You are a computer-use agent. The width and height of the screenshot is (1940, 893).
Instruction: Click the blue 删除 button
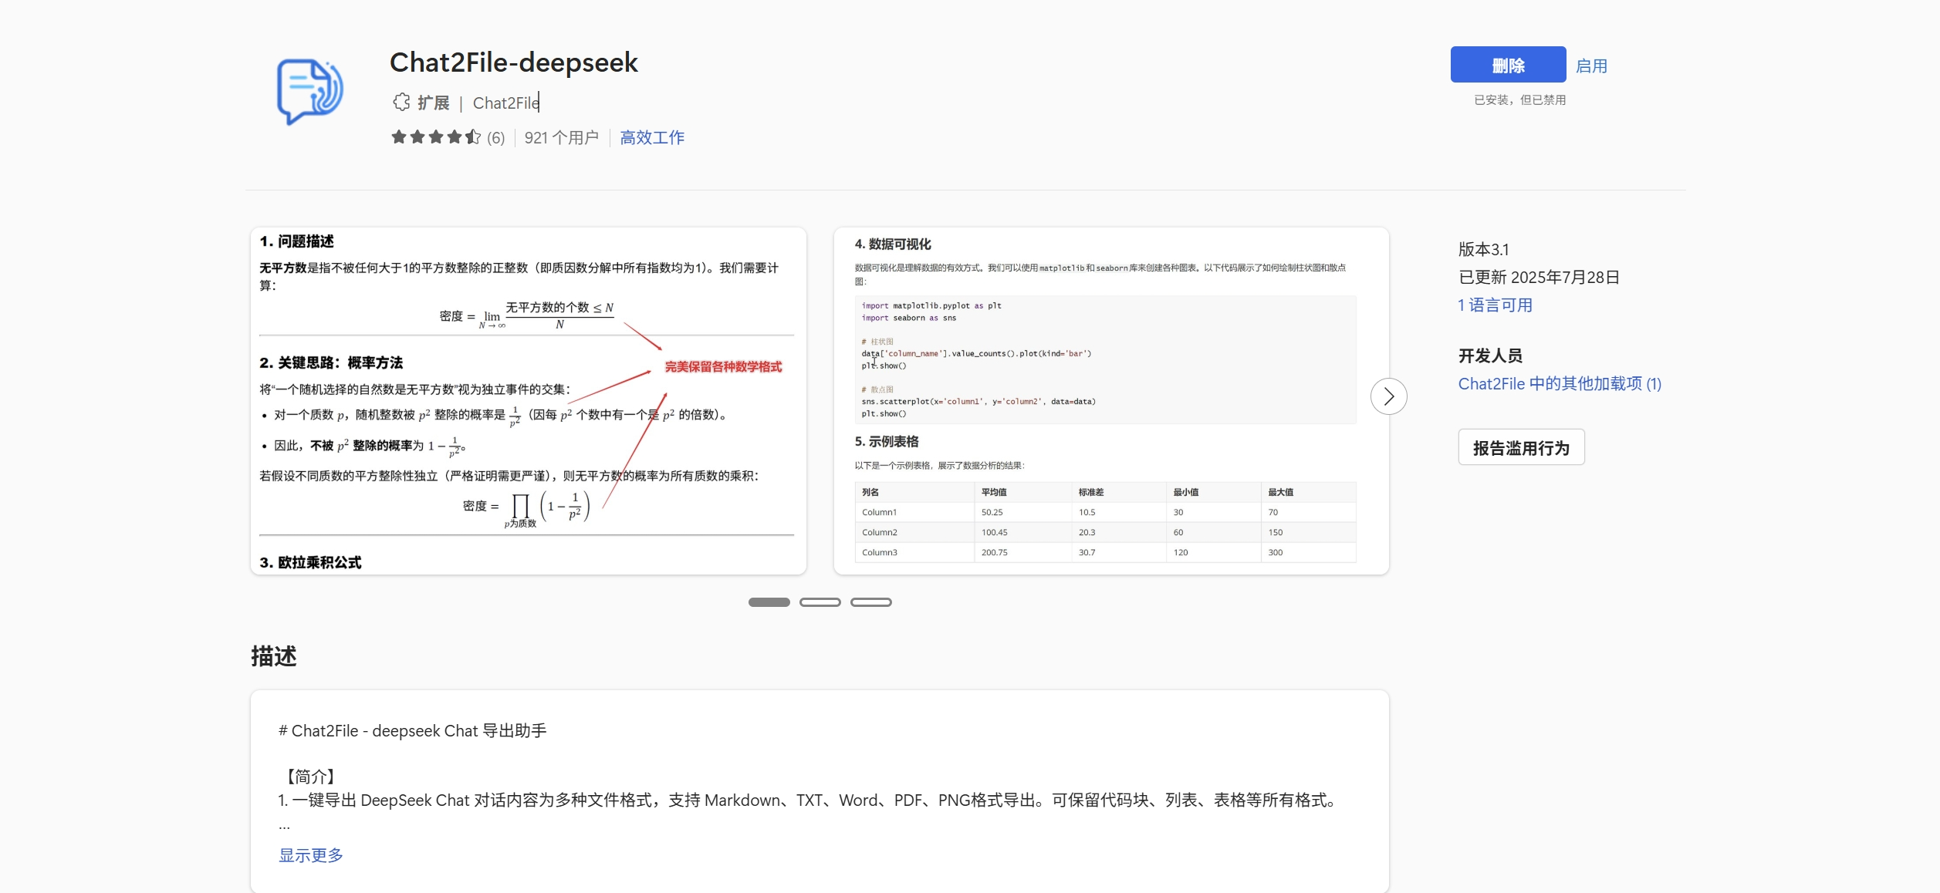[1508, 65]
